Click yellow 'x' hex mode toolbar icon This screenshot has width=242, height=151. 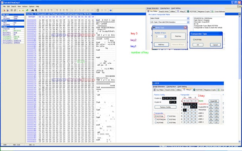[x=20, y=10]
